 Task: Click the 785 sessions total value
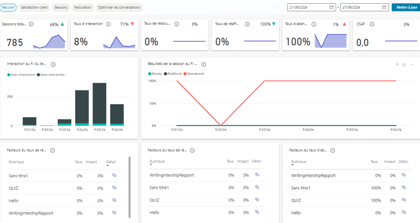15,43
